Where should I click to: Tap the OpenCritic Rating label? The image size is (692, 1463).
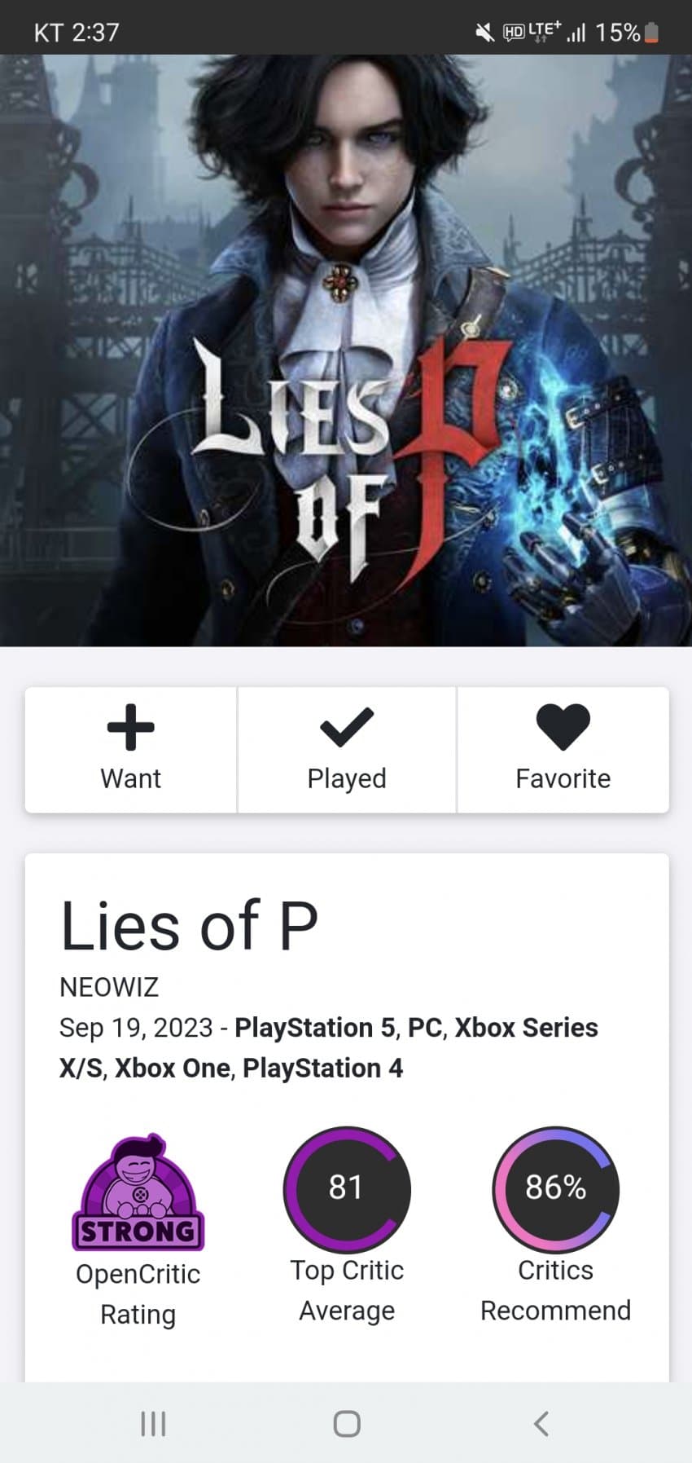[x=138, y=1293]
